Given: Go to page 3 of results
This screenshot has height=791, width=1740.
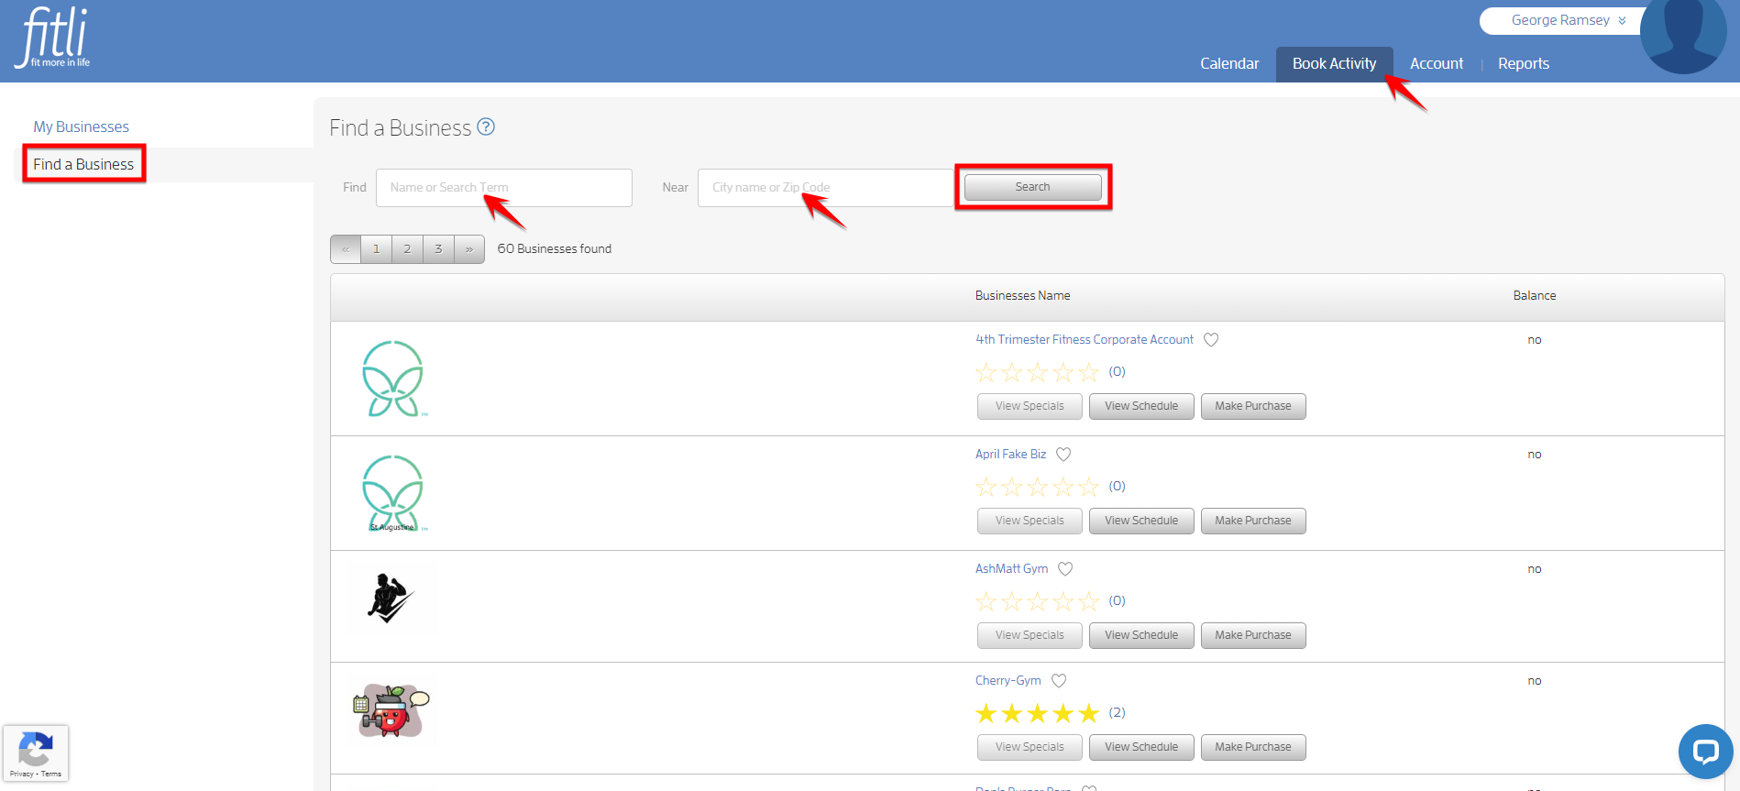Looking at the screenshot, I should (x=438, y=249).
